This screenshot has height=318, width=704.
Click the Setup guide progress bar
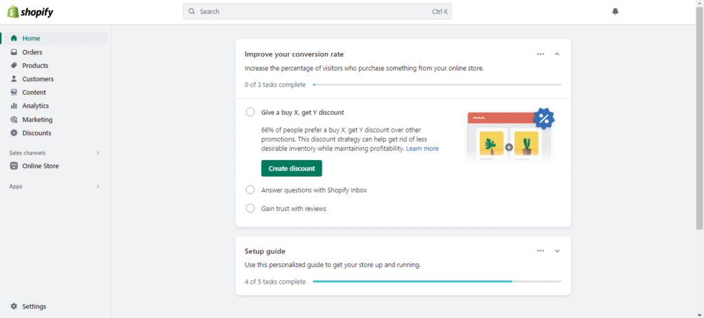pyautogui.click(x=437, y=282)
